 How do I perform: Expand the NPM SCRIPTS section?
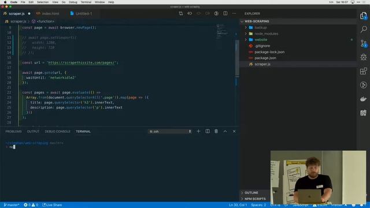255,199
